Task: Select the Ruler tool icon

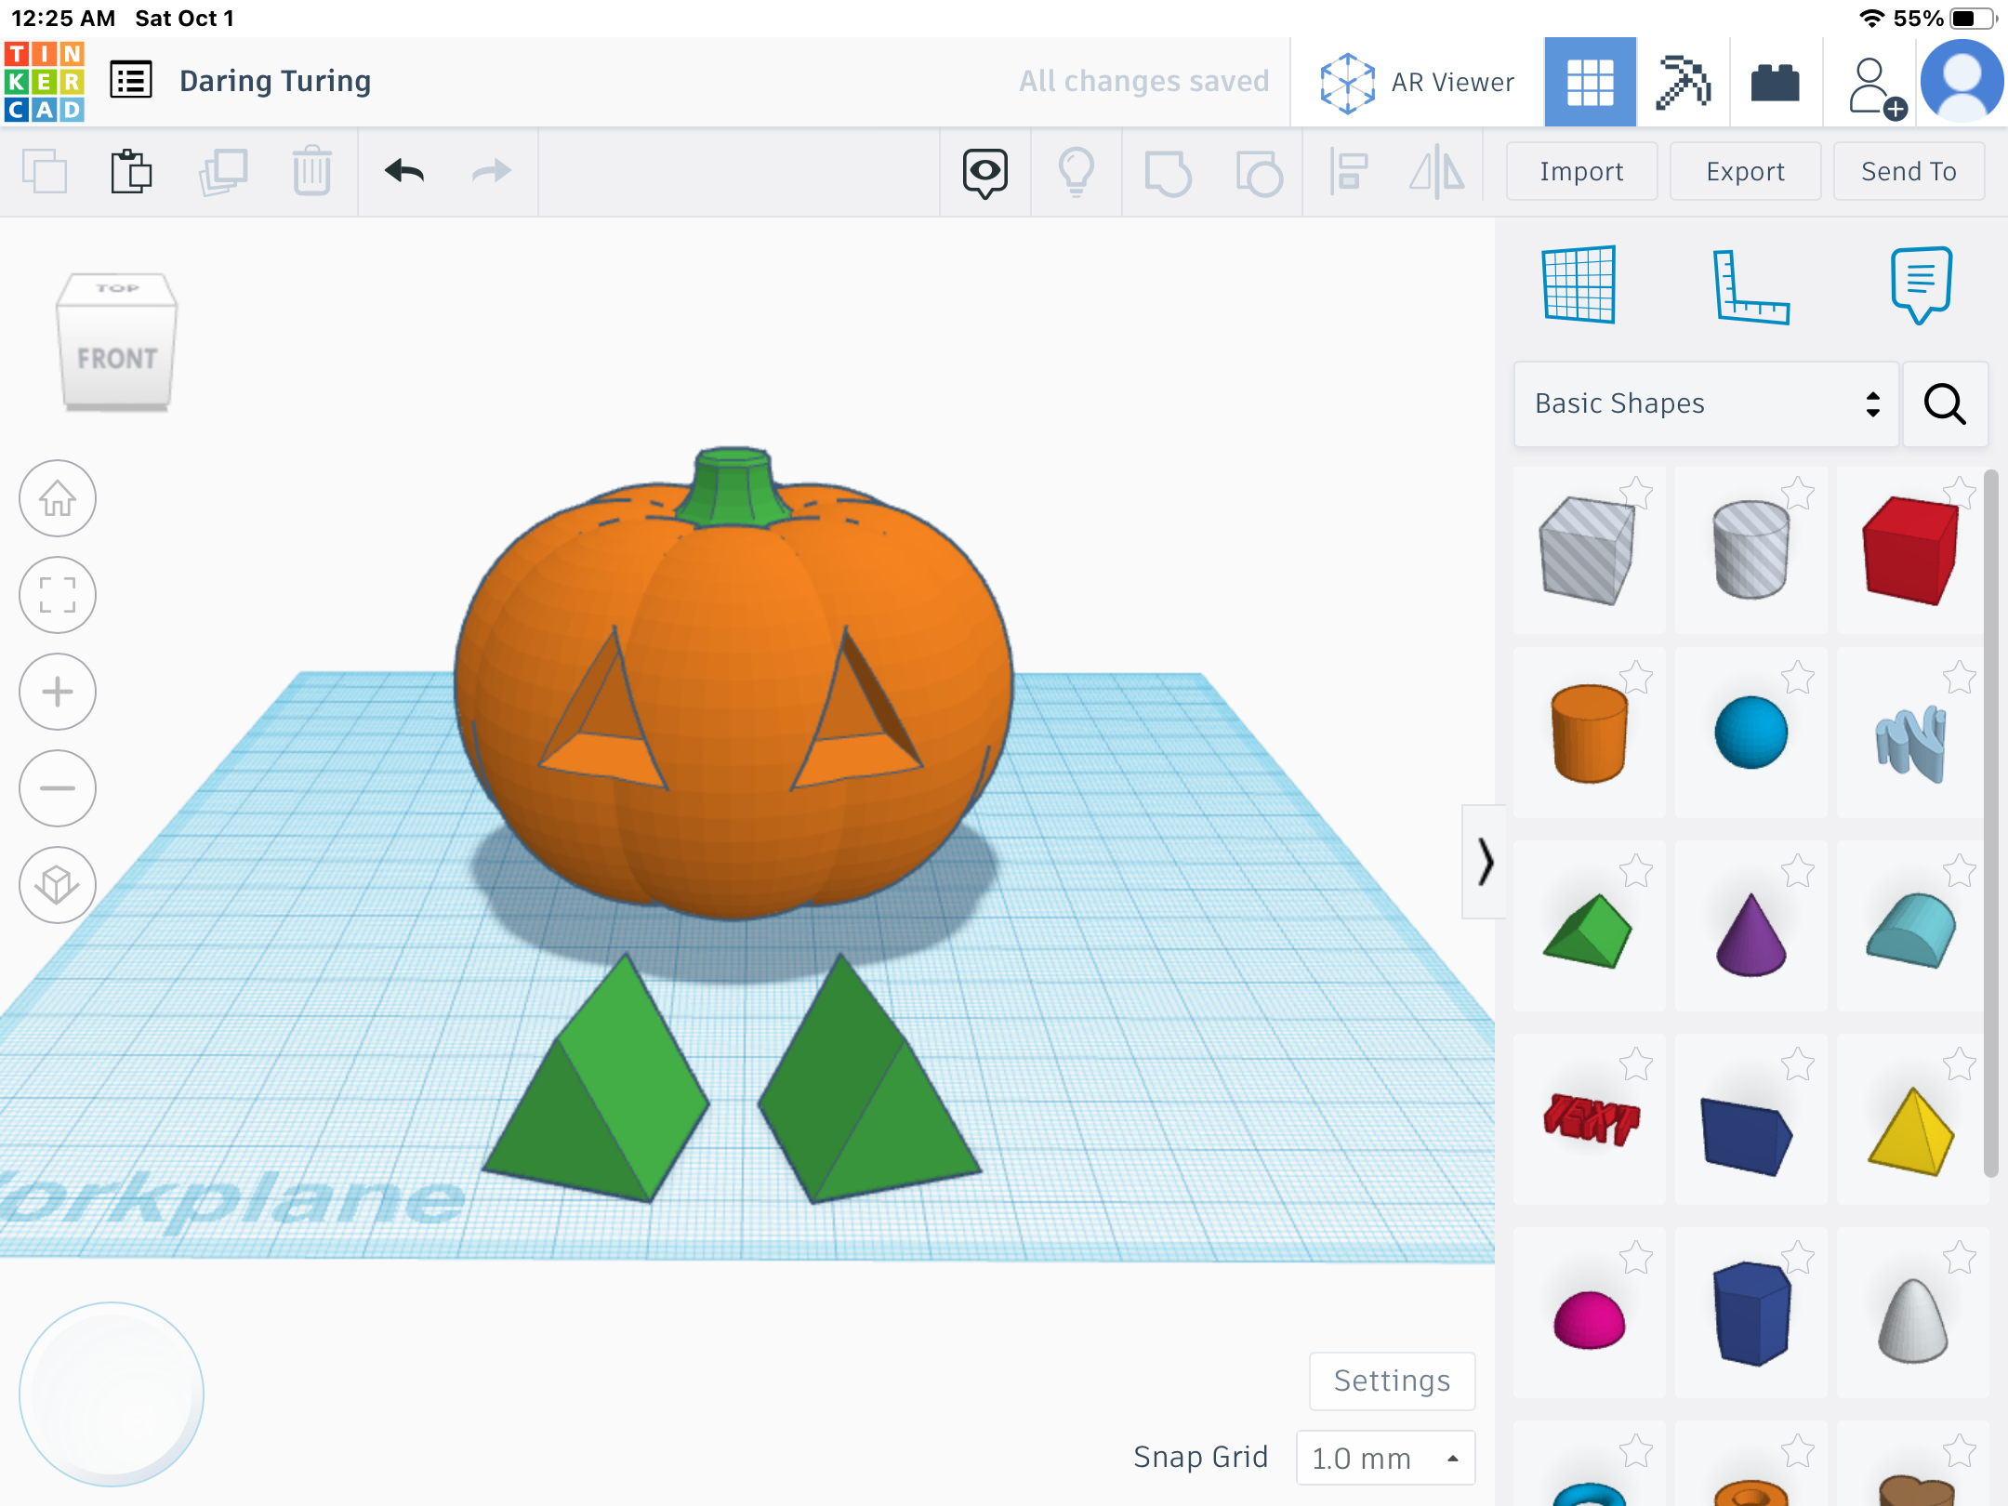Action: click(1750, 286)
